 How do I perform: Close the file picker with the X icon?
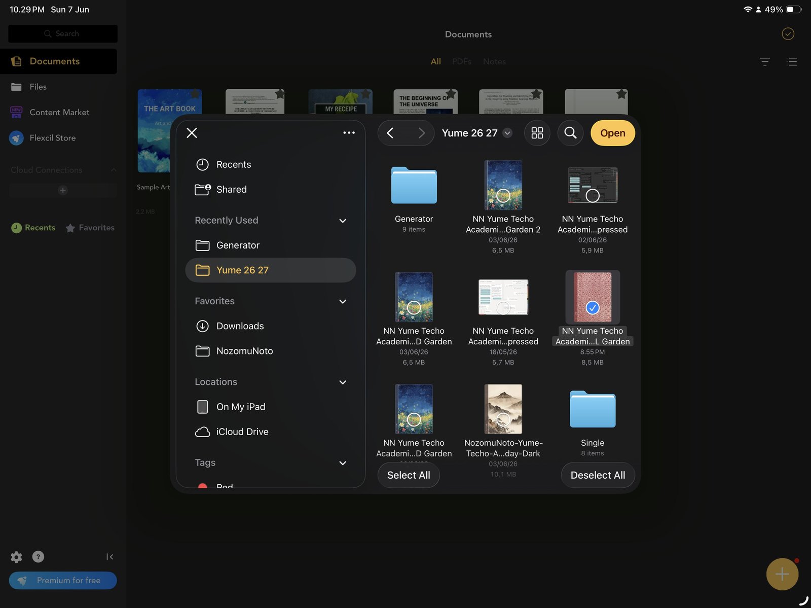[x=192, y=133]
